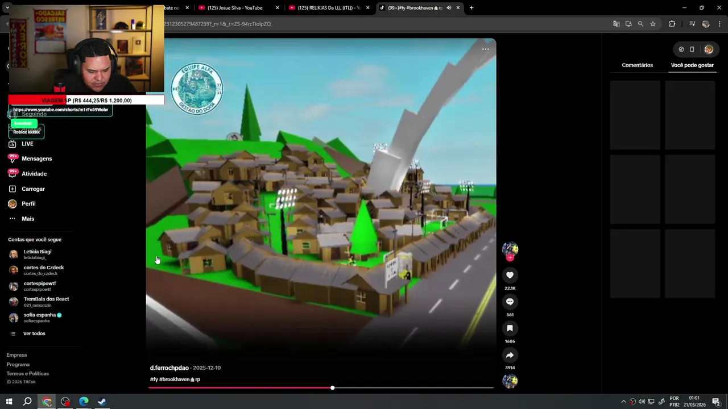Click Termos e Políticas footer link
Image resolution: width=728 pixels, height=409 pixels.
[x=28, y=373]
